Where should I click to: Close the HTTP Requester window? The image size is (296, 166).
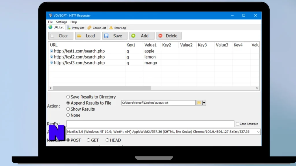click(256, 16)
